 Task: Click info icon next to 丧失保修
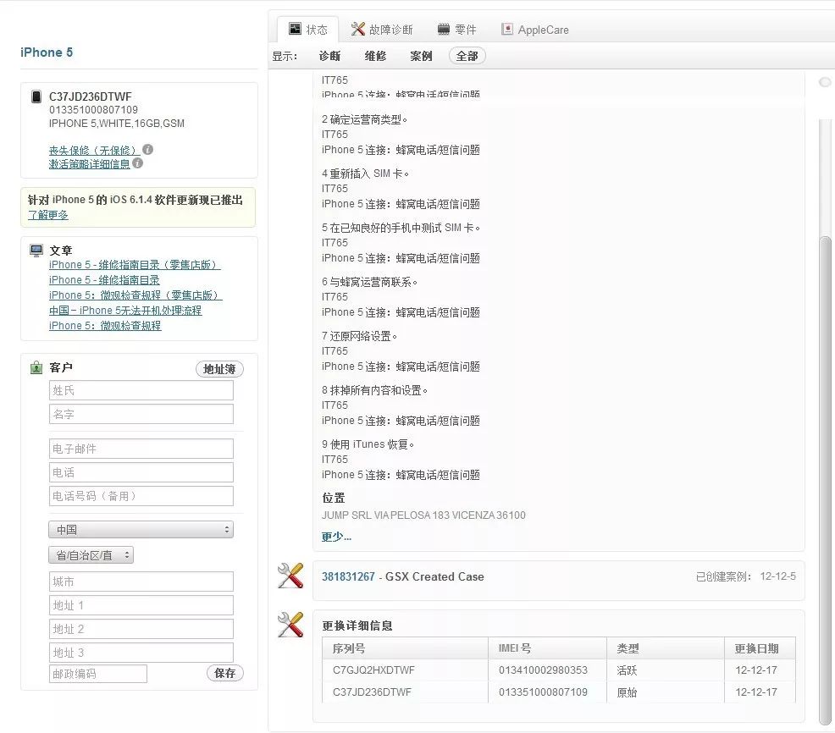[148, 150]
